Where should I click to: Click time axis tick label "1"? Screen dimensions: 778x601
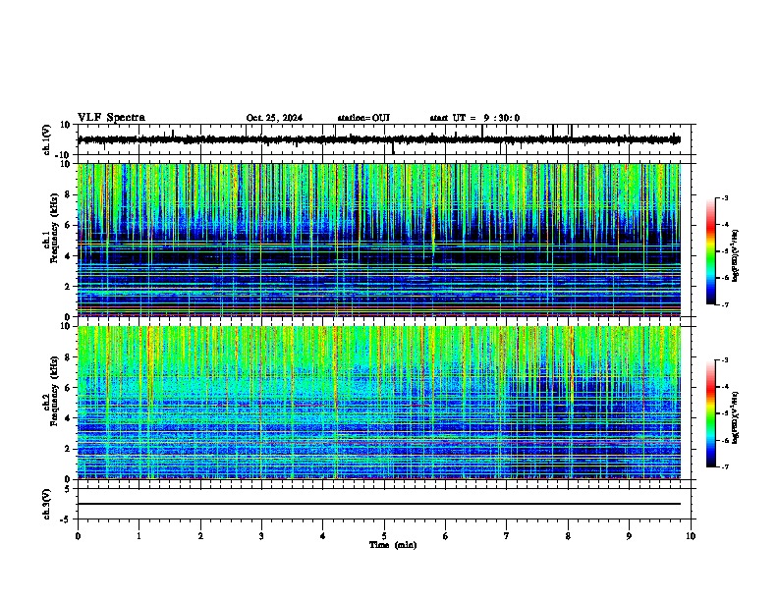point(139,536)
